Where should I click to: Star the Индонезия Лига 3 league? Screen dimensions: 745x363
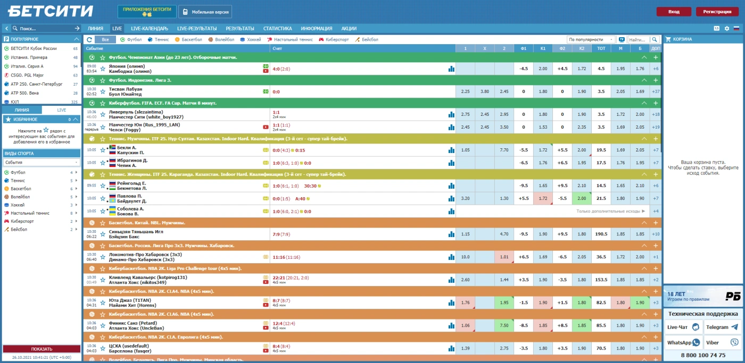coord(103,80)
